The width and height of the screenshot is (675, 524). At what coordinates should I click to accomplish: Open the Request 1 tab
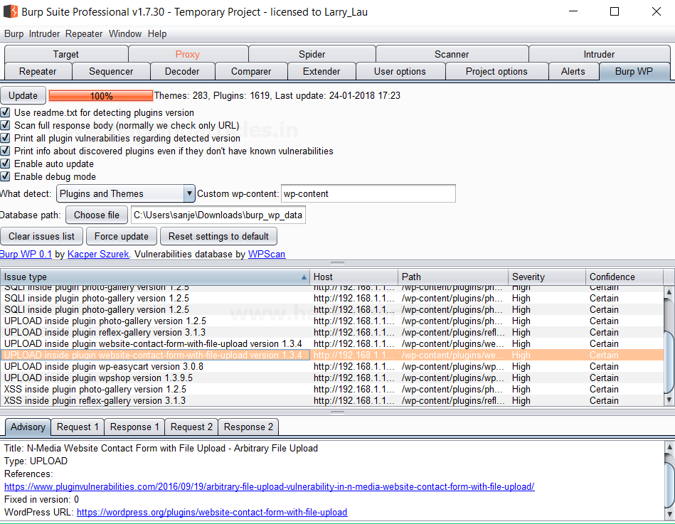point(78,427)
